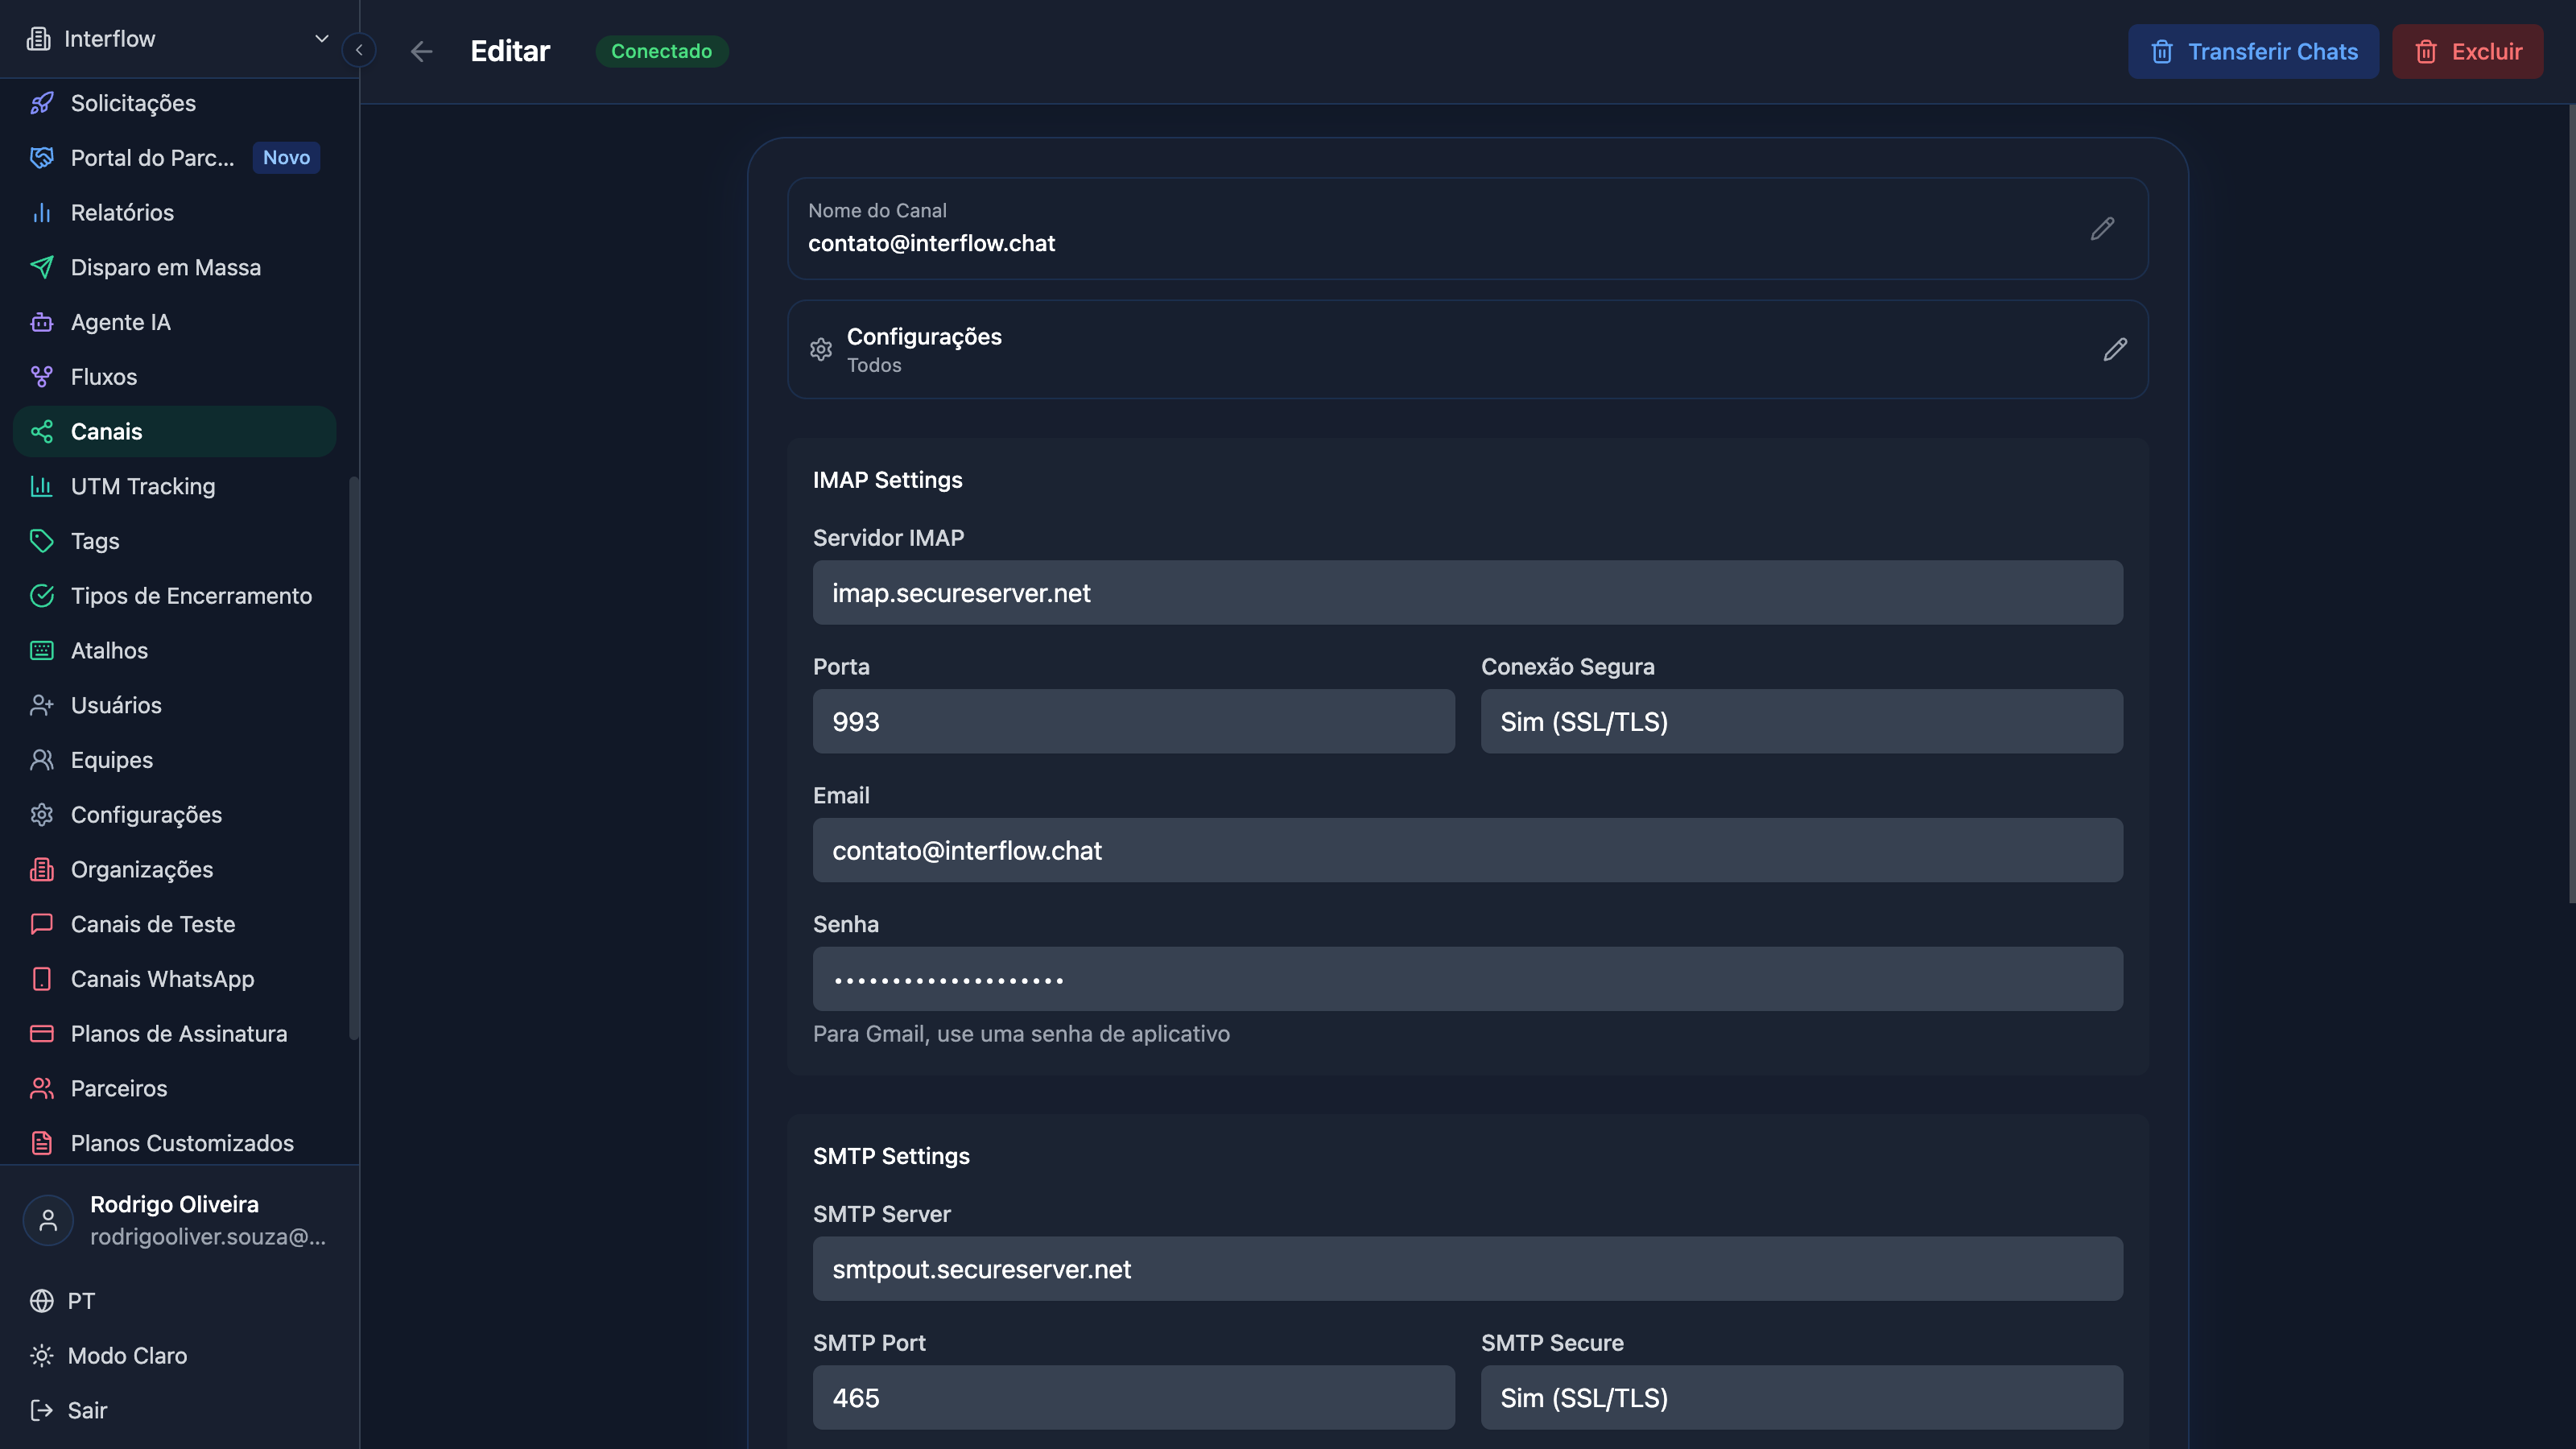Click the Excluir button

point(2467,51)
